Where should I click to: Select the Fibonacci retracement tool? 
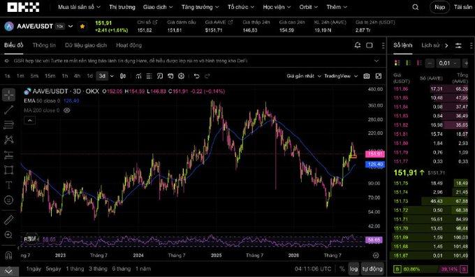pos(9,125)
